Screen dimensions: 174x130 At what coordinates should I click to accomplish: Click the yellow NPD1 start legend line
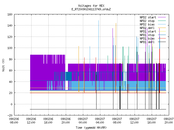[x=162, y=31]
